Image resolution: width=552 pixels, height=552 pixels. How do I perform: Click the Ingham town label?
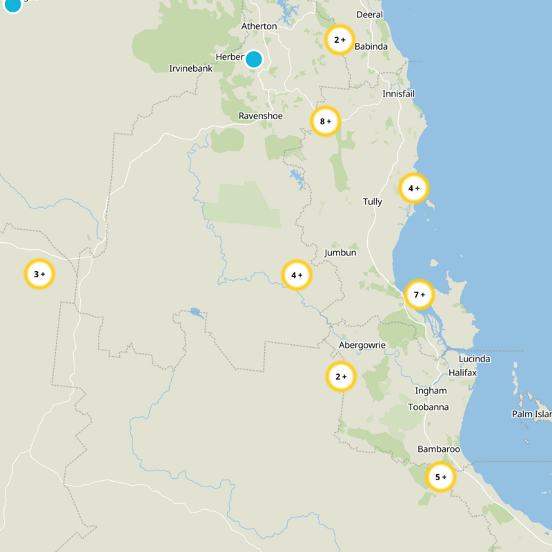pos(431,391)
